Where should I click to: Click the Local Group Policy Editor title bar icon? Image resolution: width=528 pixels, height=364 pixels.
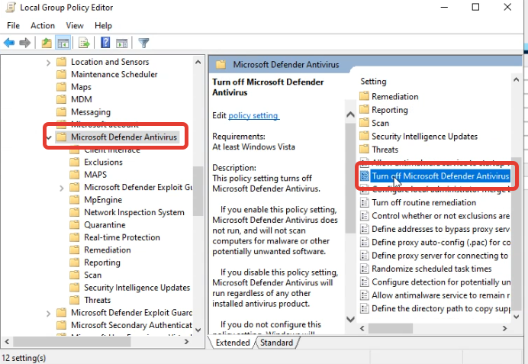[x=11, y=8]
